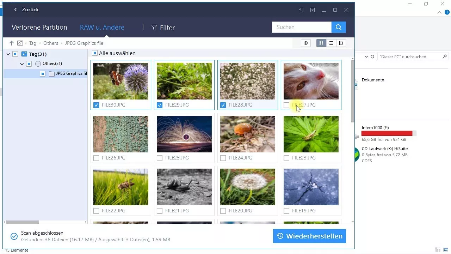
Task: Switch to list view
Action: pos(331,43)
